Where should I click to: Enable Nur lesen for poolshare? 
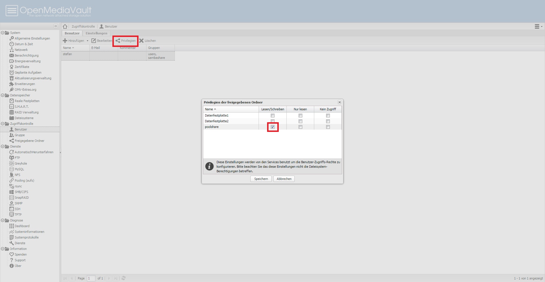(300, 127)
